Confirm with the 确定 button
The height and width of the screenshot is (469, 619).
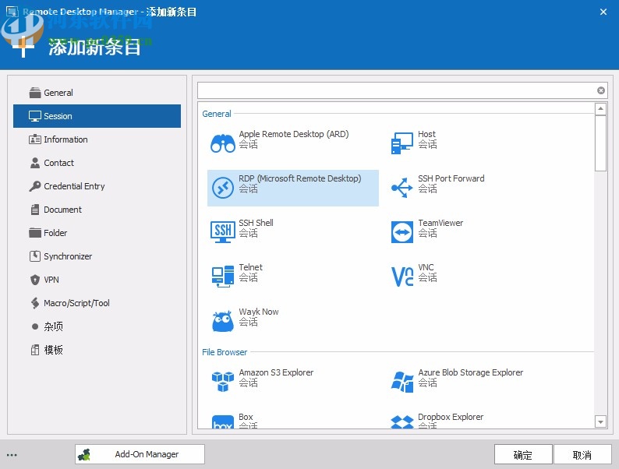(523, 455)
